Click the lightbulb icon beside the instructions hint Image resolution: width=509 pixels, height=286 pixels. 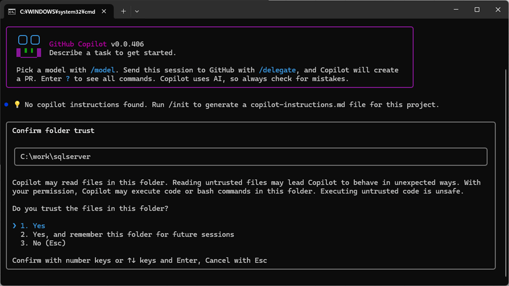click(x=17, y=104)
